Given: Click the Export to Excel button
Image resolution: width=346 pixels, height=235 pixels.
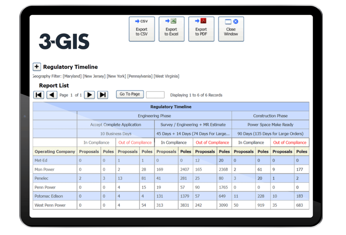Looking at the screenshot, I should pyautogui.click(x=172, y=29).
